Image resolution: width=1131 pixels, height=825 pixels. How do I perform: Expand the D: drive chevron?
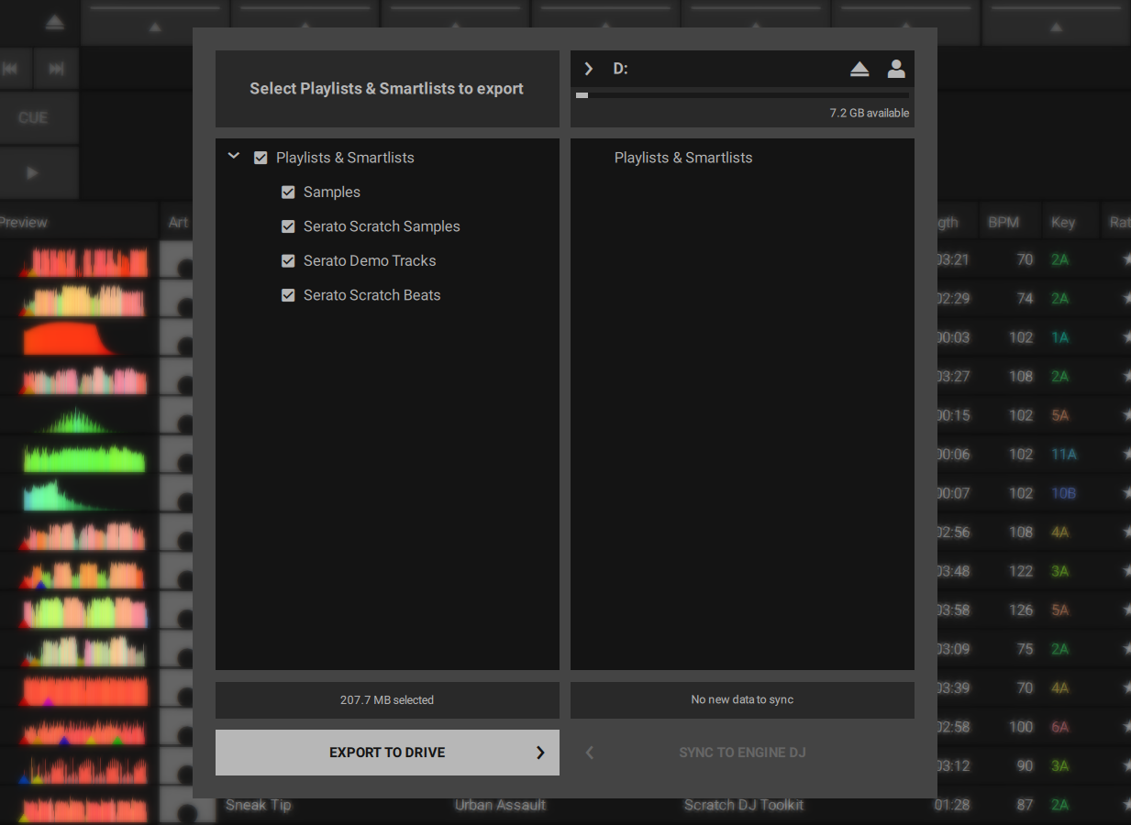[x=589, y=69]
